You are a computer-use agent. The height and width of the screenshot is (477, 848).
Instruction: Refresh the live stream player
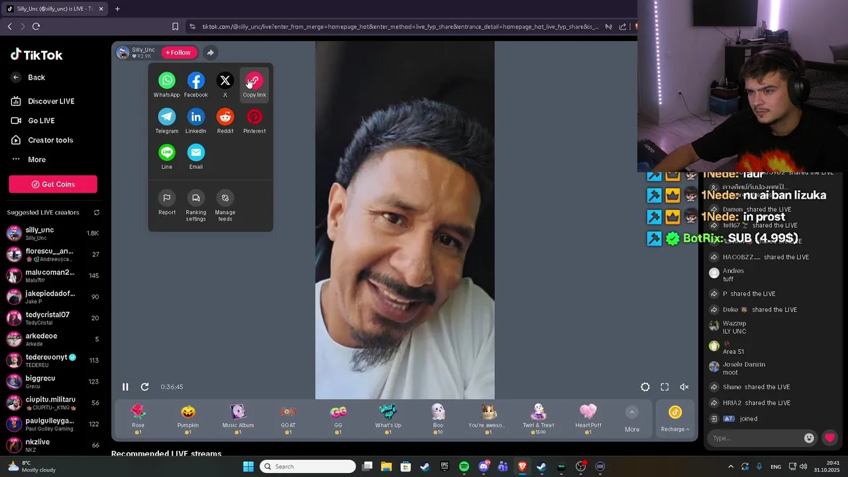(144, 387)
